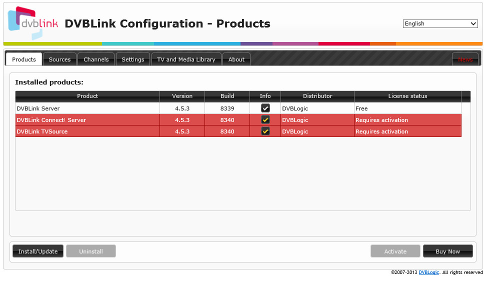Sort by the License status column header
488x281 pixels.
coord(407,96)
